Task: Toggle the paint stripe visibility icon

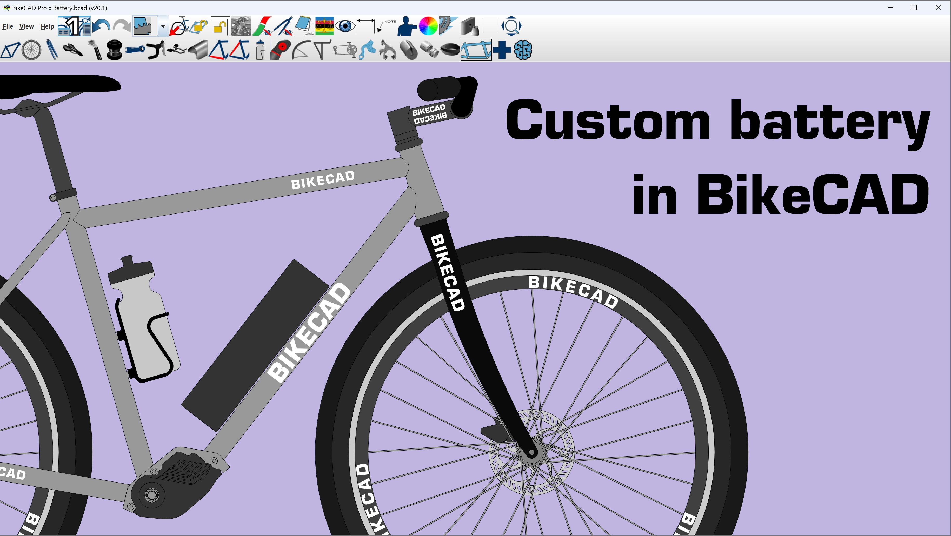Action: (x=262, y=26)
